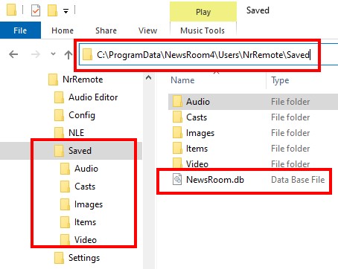Click the NewsRoom.db file icon

177,179
